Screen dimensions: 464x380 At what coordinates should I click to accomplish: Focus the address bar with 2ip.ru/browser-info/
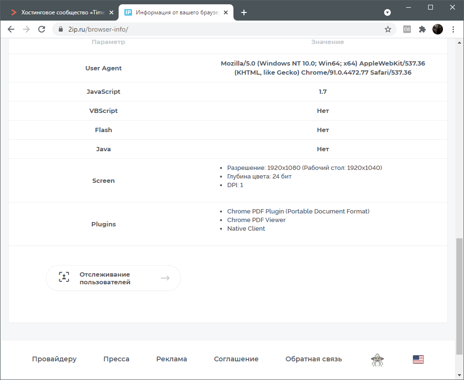pyautogui.click(x=225, y=29)
